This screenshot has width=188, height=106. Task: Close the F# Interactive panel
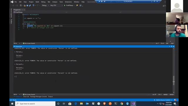pyautogui.click(x=174, y=47)
